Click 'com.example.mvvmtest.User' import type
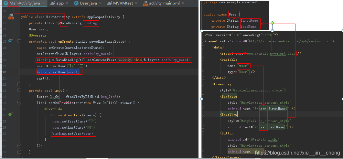Screen dimensions: 343x159 pyautogui.click(x=272, y=53)
